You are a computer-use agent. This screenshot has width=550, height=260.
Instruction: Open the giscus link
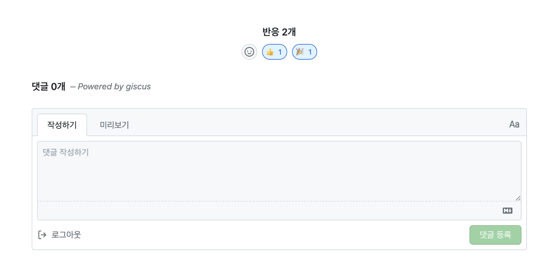click(138, 87)
